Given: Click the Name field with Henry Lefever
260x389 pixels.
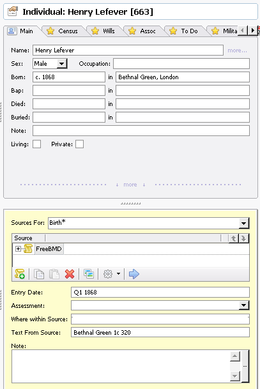Looking at the screenshot, I should point(128,50).
